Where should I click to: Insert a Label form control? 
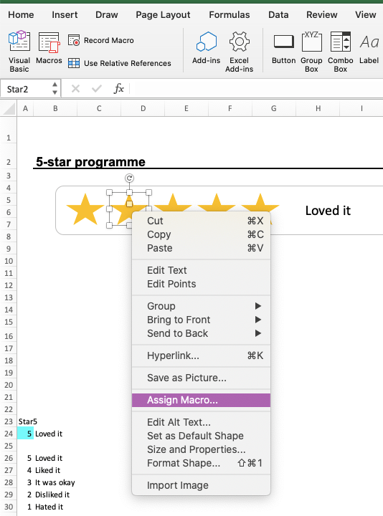[369, 42]
